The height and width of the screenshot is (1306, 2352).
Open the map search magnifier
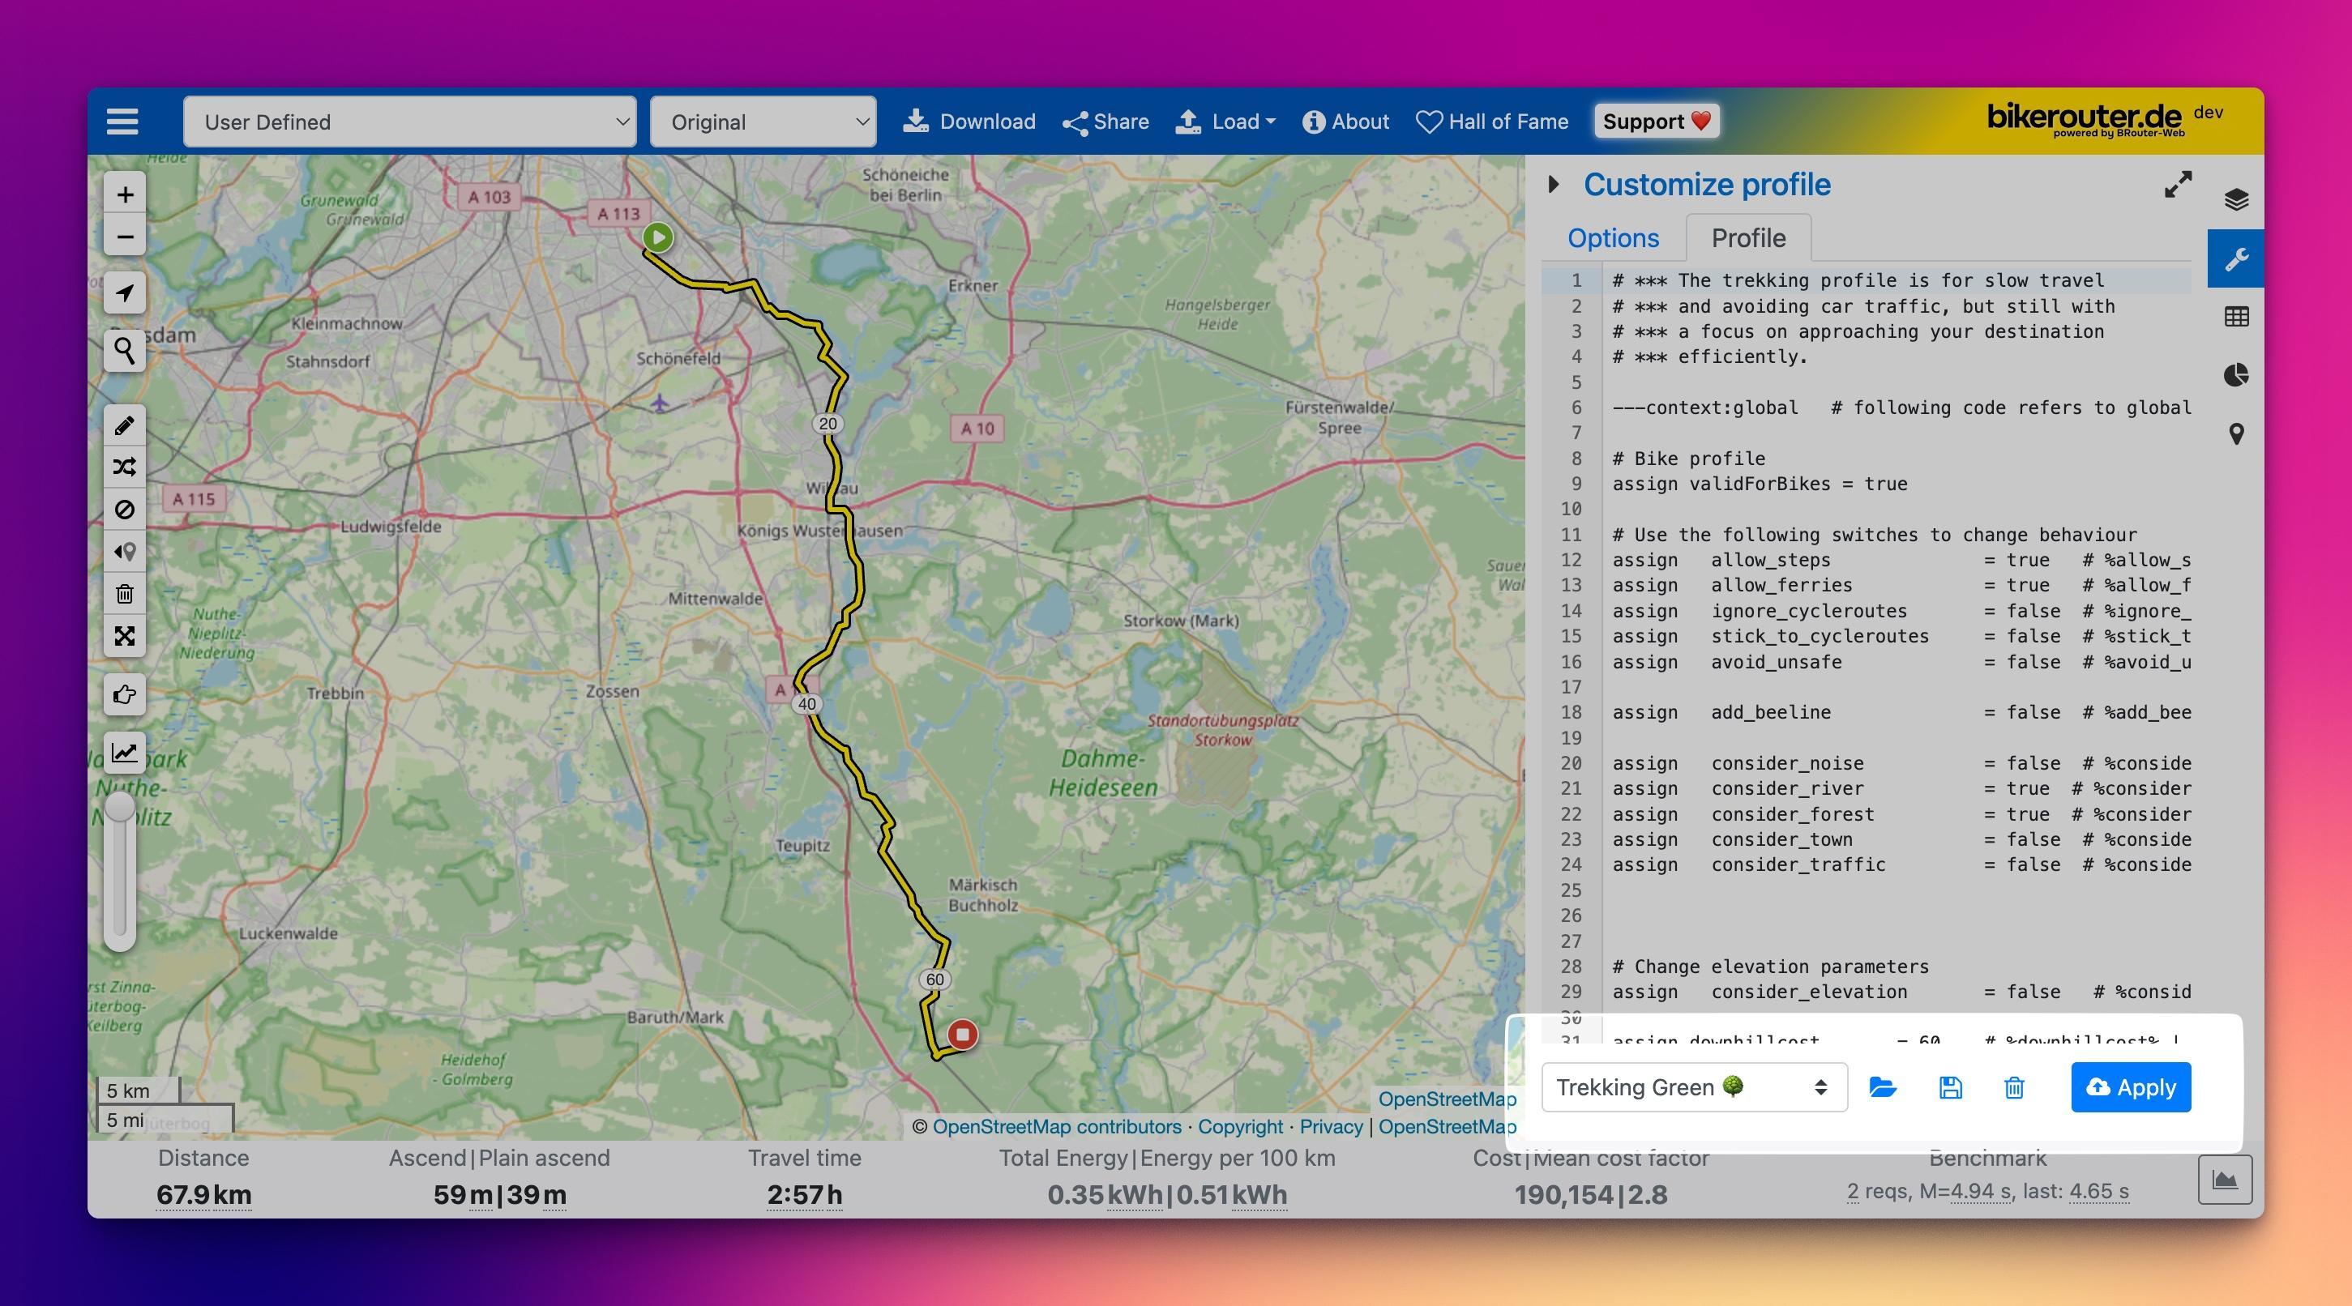point(125,349)
